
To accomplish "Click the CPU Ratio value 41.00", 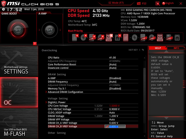I will [x=112, y=58].
